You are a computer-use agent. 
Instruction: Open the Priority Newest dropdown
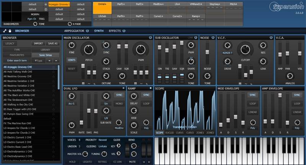tap(103, 140)
